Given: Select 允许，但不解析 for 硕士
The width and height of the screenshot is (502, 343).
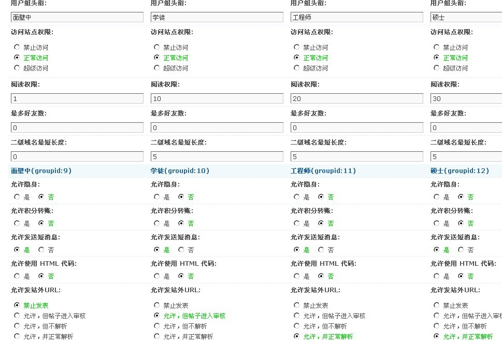Looking at the screenshot, I should (436, 326).
